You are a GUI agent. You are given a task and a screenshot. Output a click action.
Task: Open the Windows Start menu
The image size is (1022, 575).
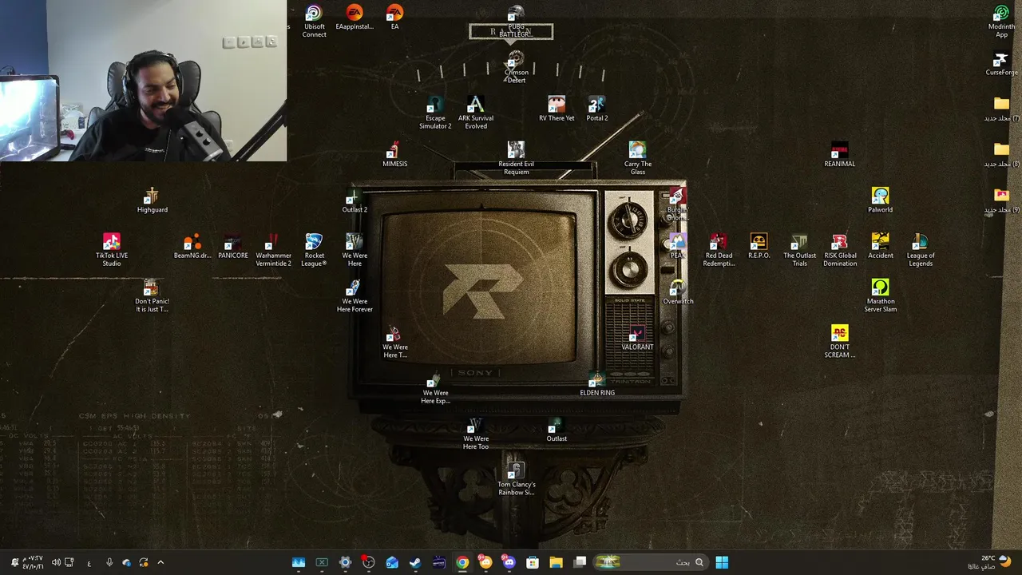[722, 562]
